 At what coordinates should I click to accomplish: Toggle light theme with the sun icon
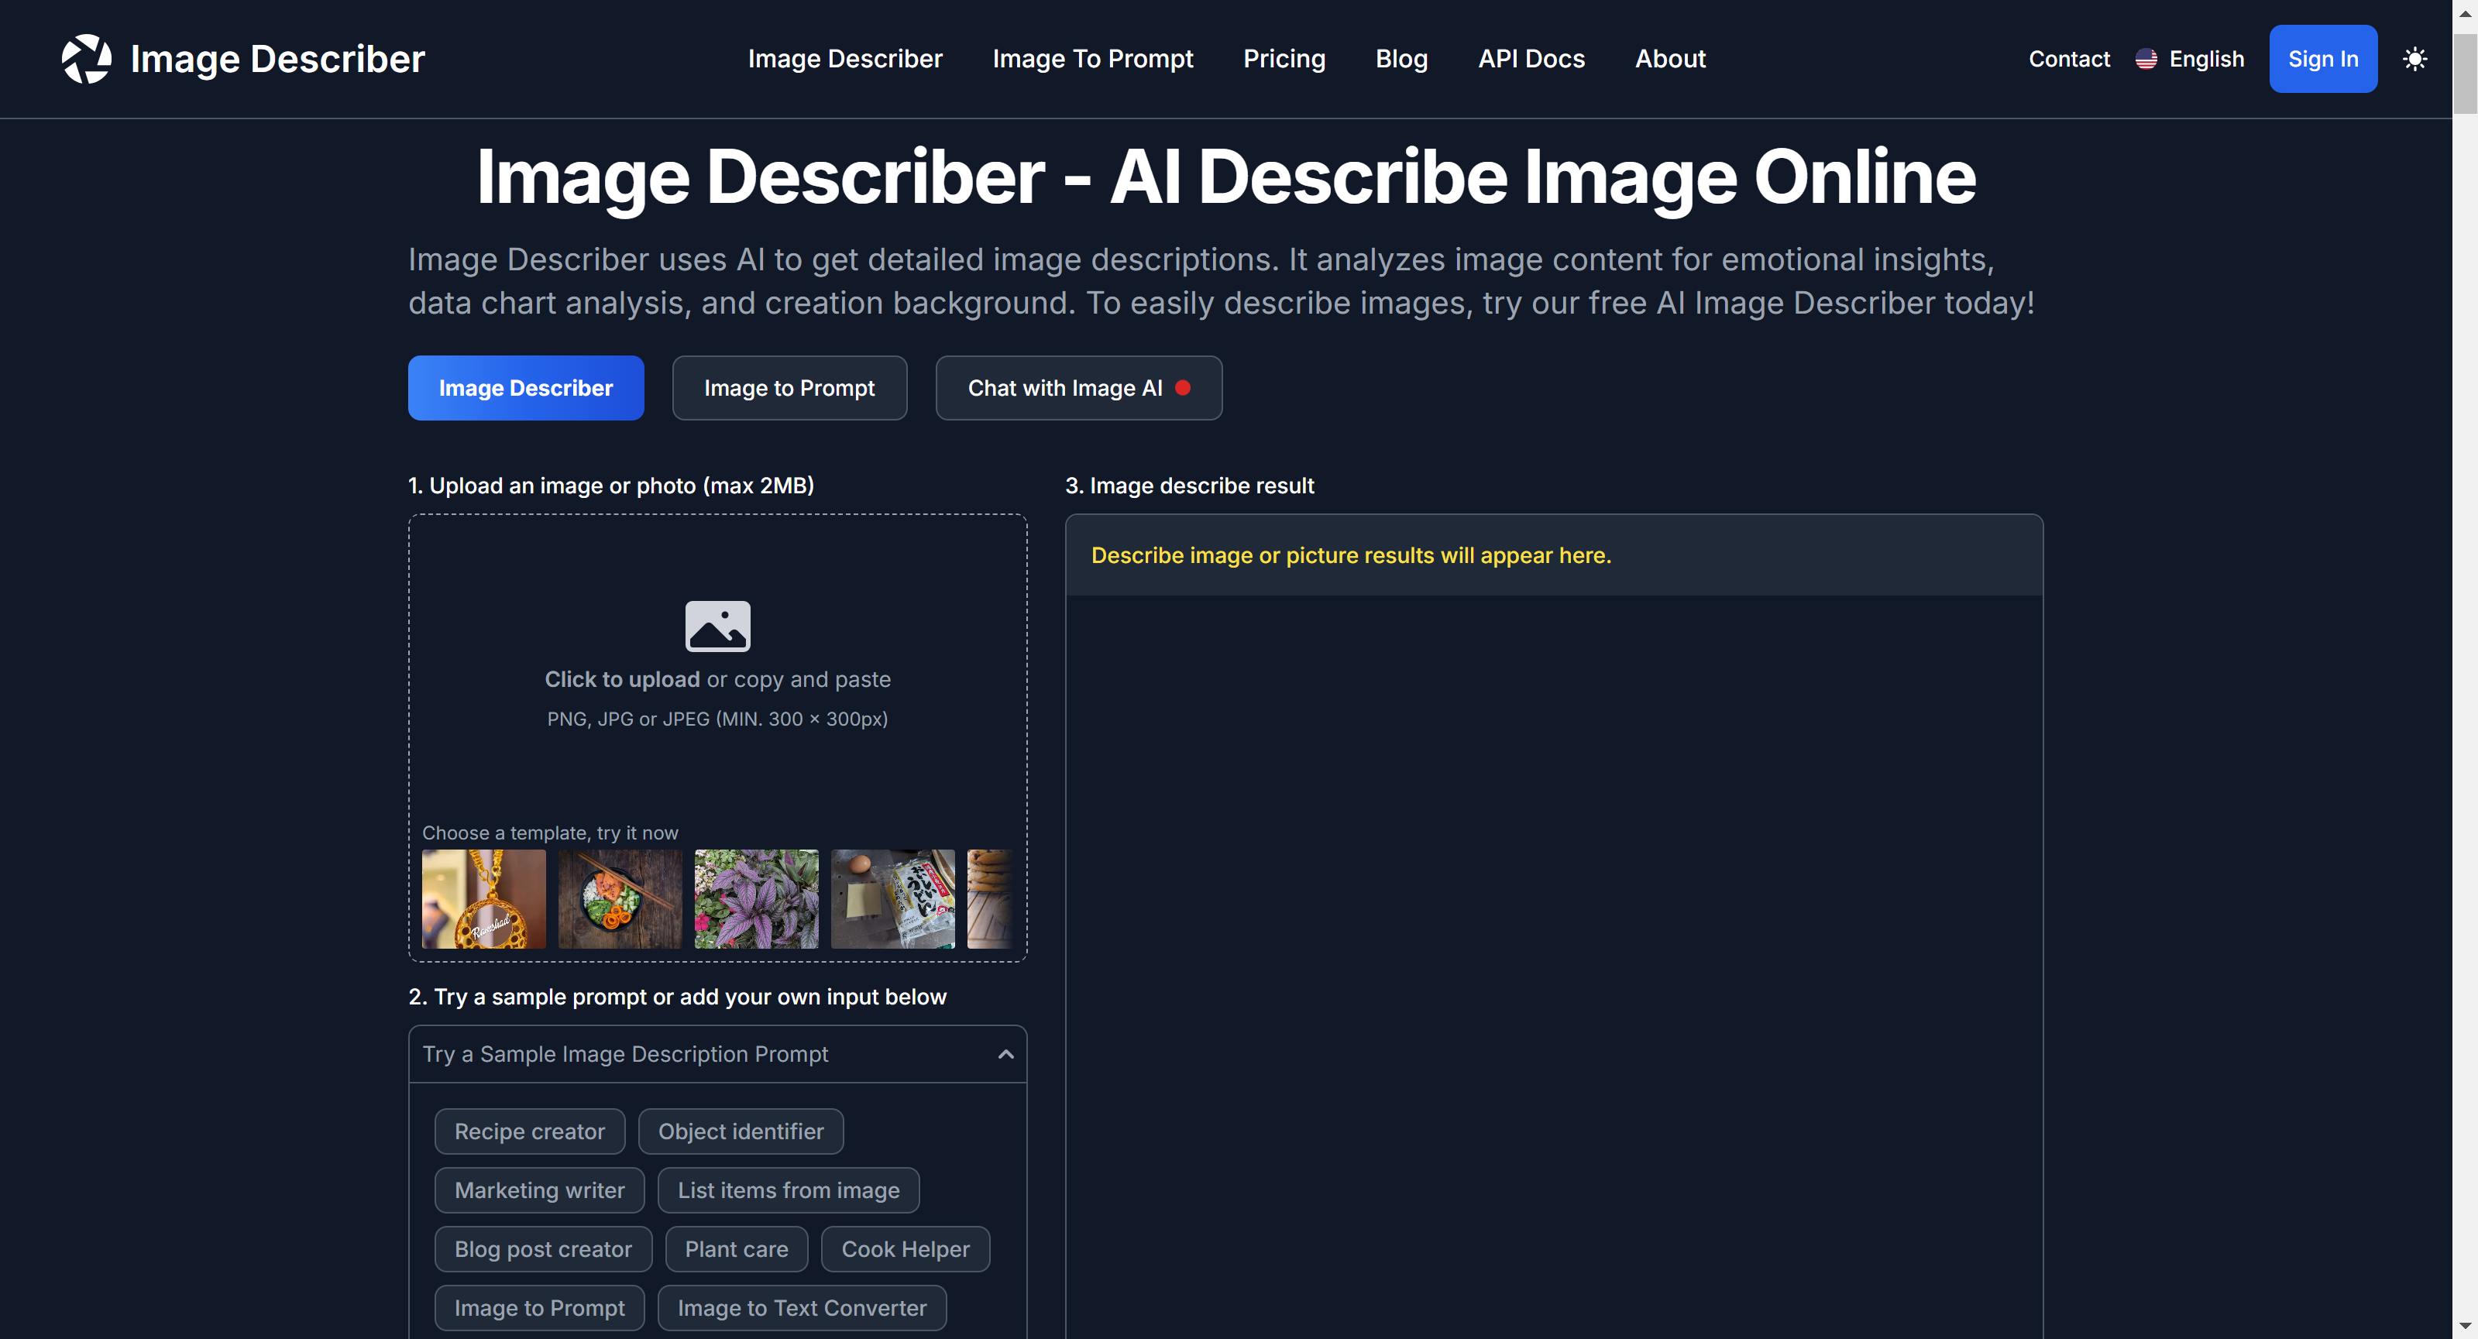2415,59
